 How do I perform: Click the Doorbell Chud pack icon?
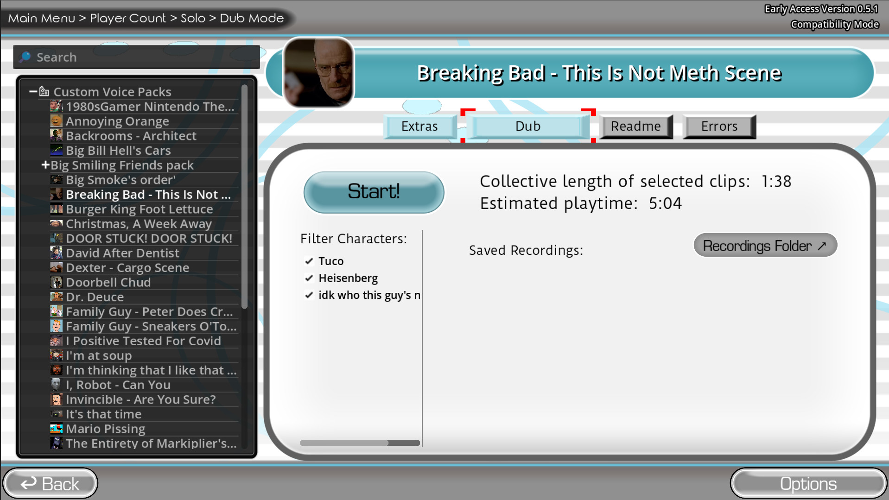click(56, 282)
